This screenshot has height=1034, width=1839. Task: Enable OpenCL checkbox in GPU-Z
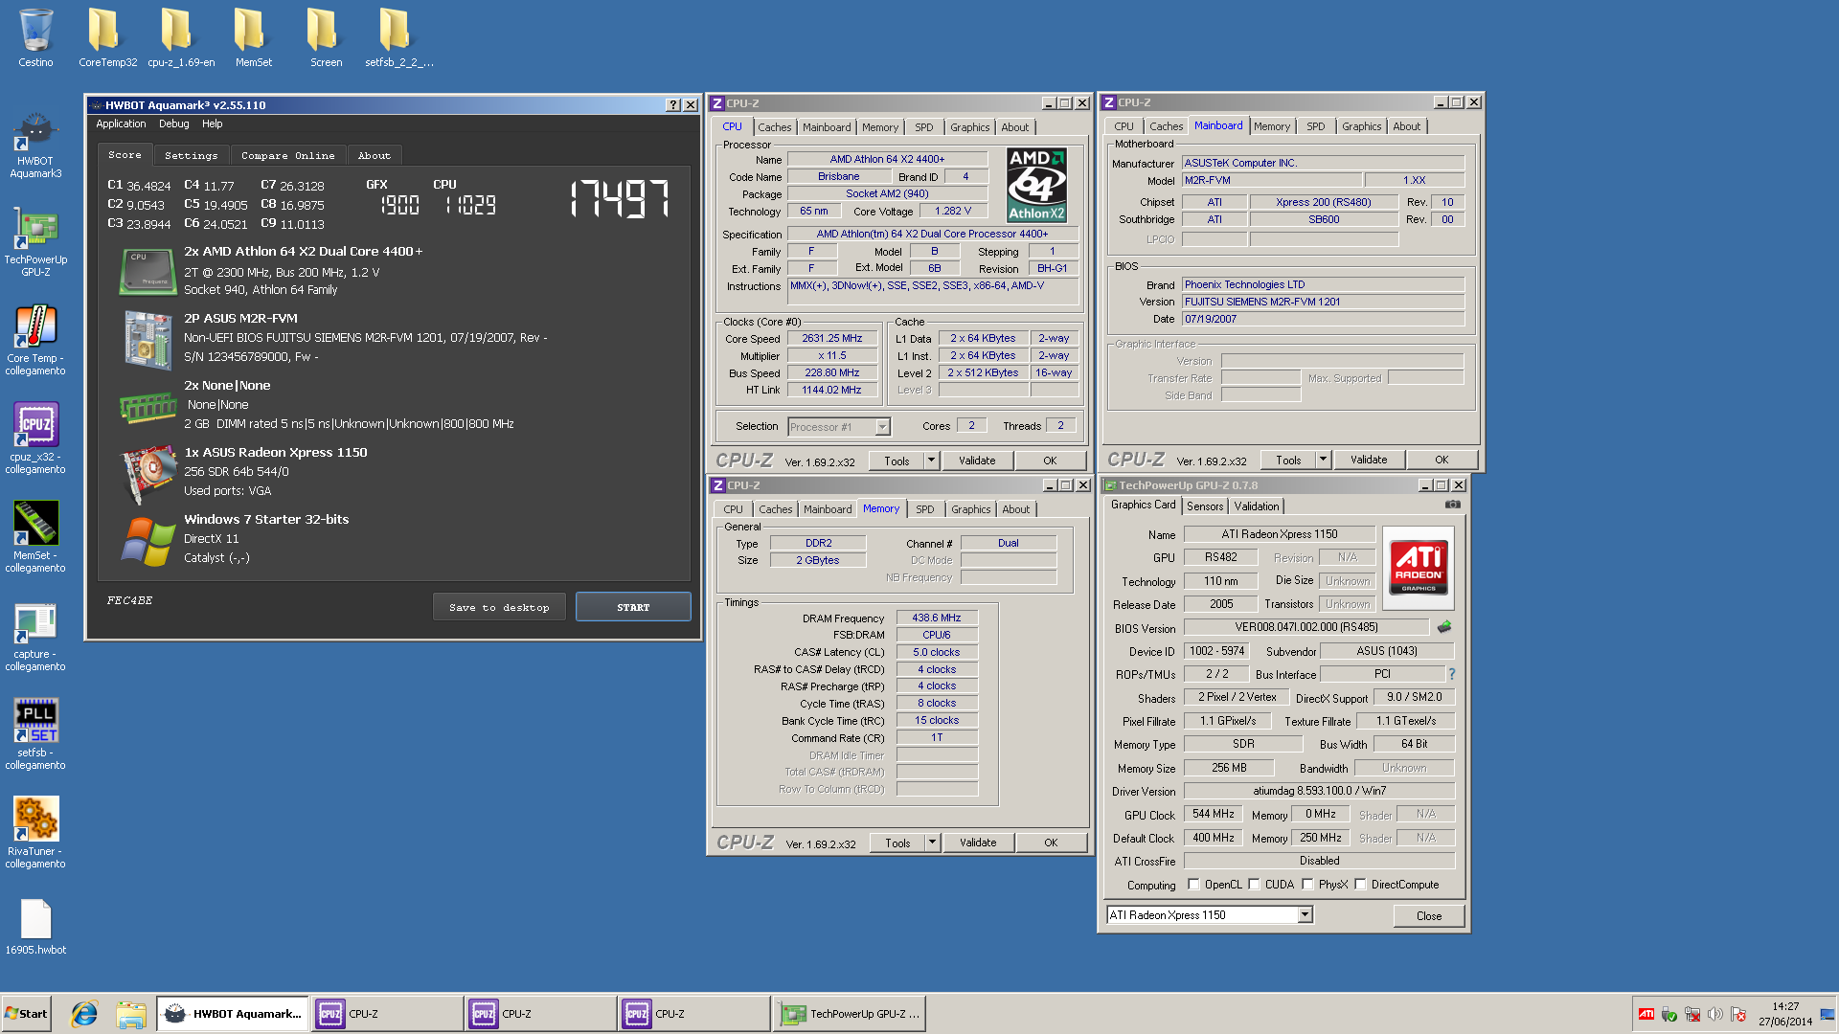[x=1193, y=885]
